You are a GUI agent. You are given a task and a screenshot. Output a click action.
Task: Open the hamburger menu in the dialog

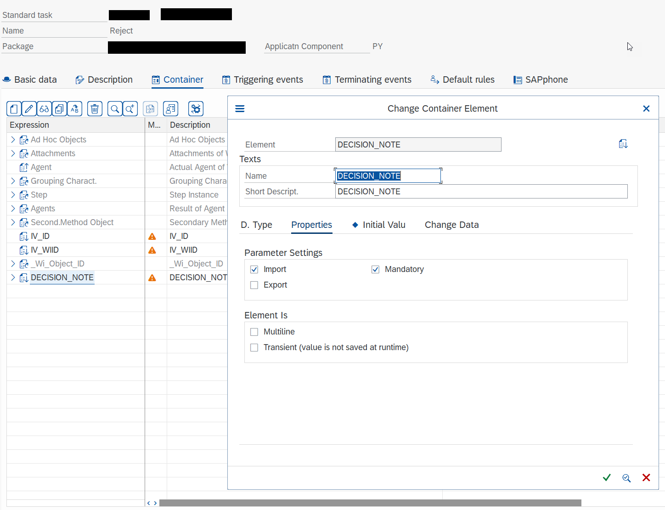[x=240, y=108]
